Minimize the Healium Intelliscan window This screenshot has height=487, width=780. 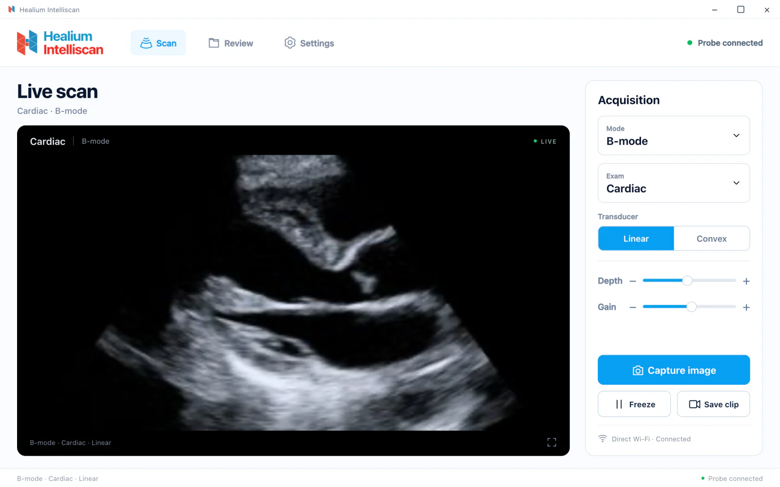click(x=714, y=10)
